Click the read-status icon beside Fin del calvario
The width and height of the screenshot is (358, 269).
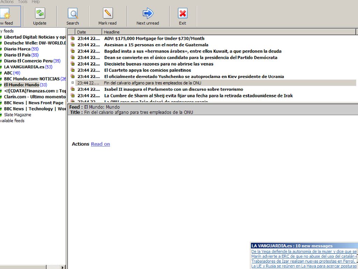pyautogui.click(x=73, y=83)
